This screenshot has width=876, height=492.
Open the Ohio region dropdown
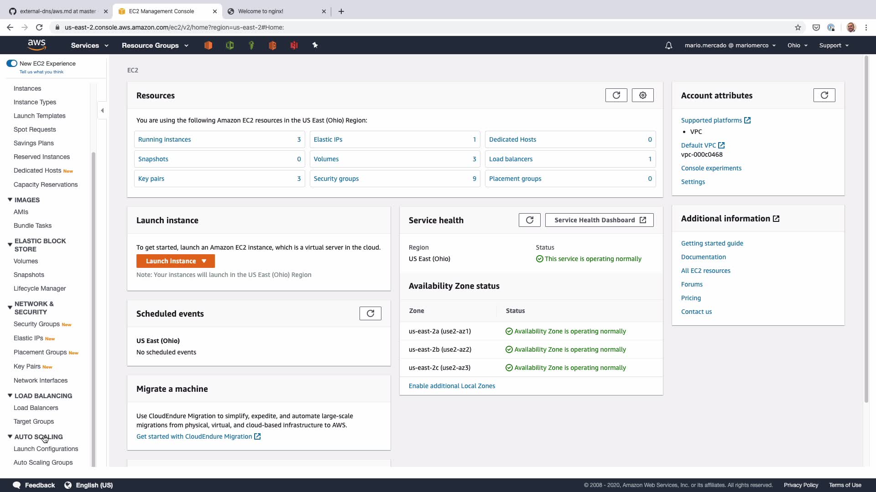[x=797, y=46]
